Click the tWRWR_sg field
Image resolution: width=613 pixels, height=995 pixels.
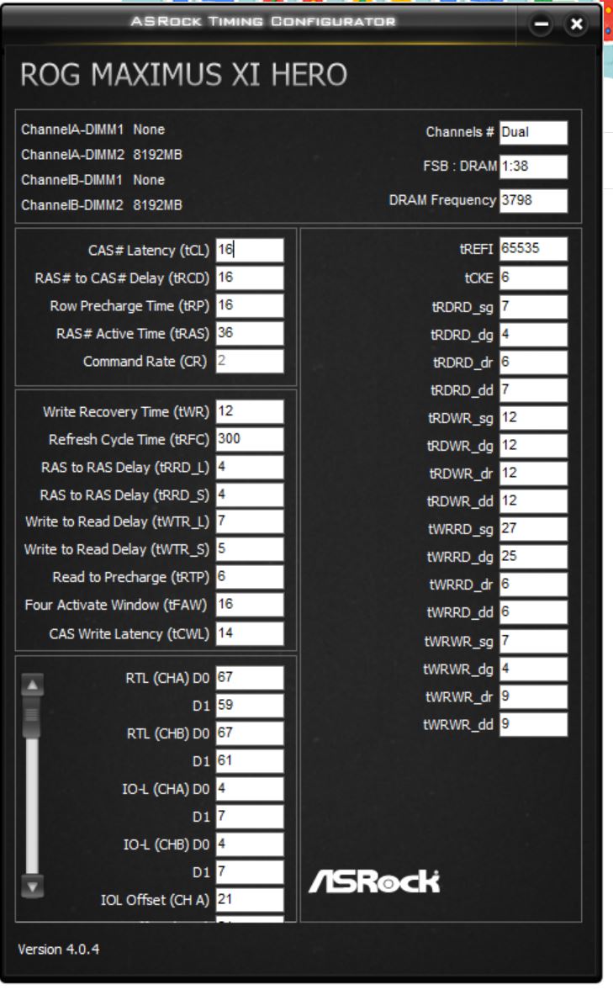coord(533,642)
